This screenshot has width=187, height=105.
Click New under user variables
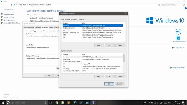point(99,45)
